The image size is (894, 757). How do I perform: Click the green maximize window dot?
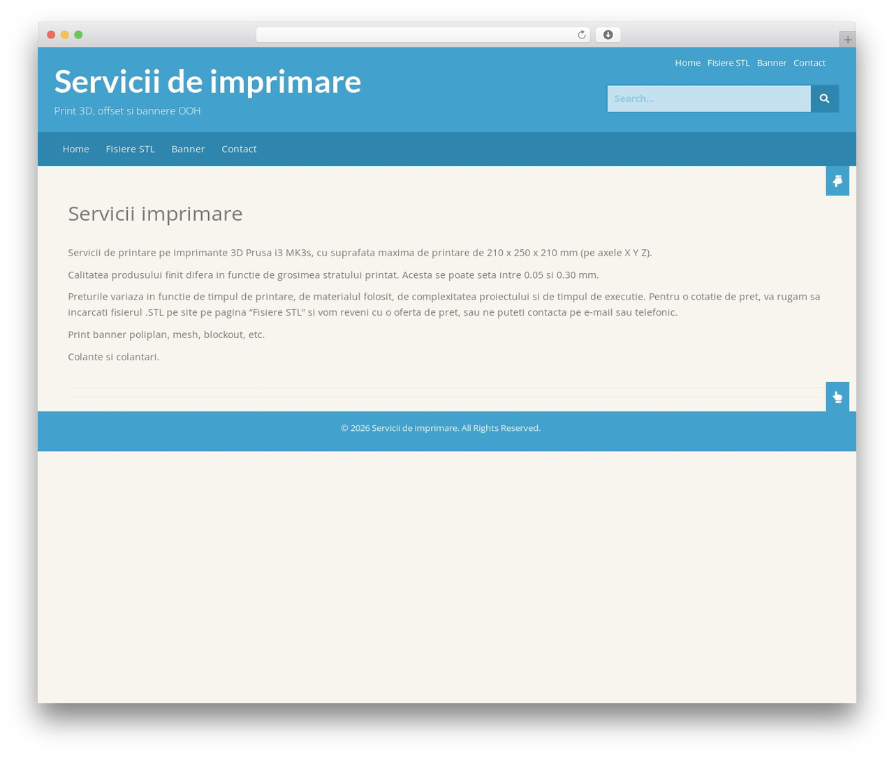click(78, 35)
